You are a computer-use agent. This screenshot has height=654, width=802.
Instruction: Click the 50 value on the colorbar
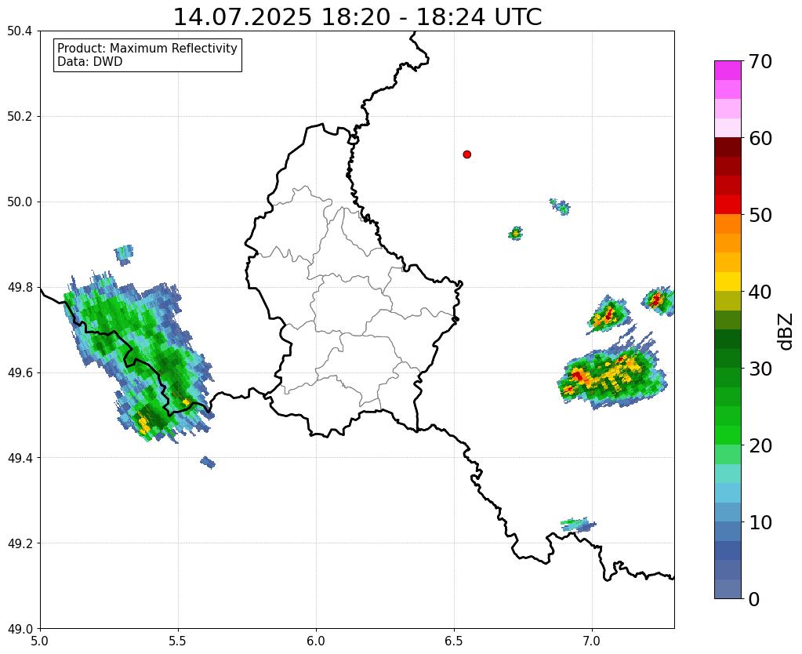pyautogui.click(x=760, y=215)
